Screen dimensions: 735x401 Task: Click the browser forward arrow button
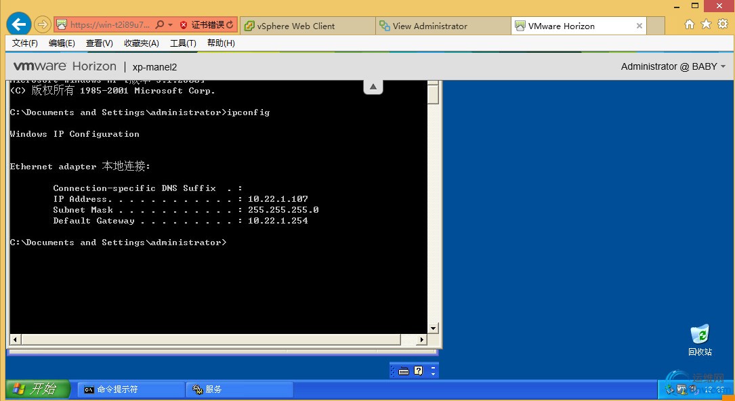43,24
